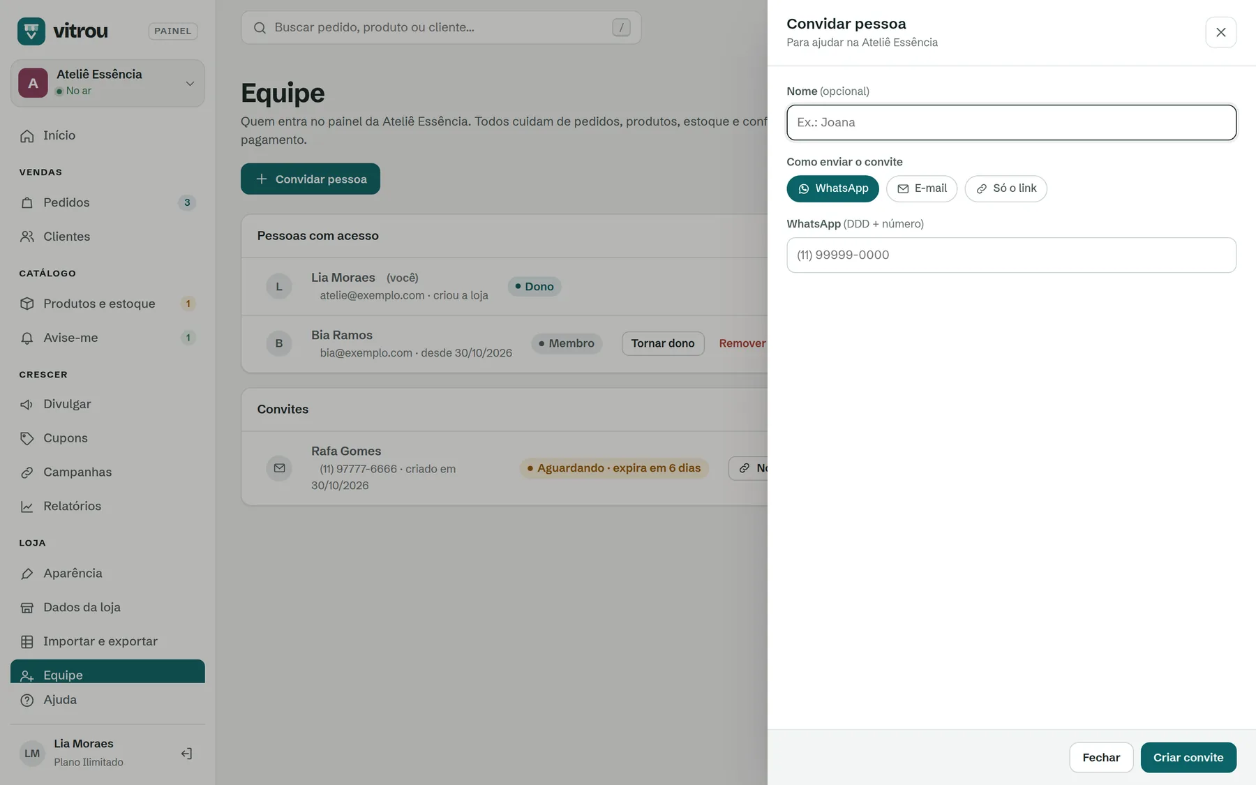Focus the WhatsApp number field

tap(1011, 255)
